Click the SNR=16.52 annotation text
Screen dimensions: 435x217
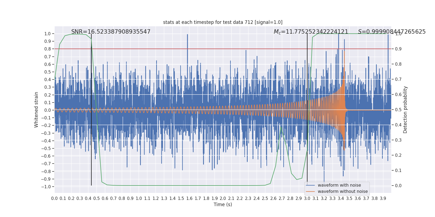click(x=111, y=32)
